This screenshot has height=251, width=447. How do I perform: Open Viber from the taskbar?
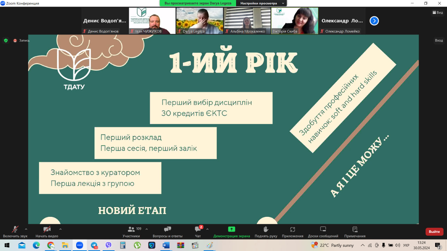point(108,245)
